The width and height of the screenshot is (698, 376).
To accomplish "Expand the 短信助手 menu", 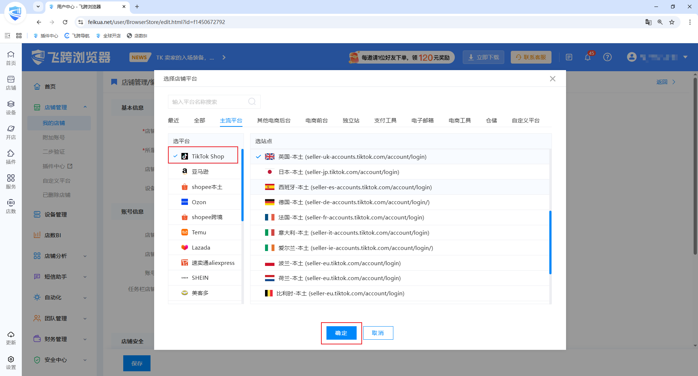I will pyautogui.click(x=85, y=277).
